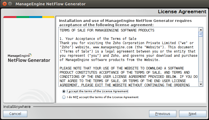Viewport: 209px width, 120px height.
Task: Click the red segment of the color strip
Action: pos(10,17)
